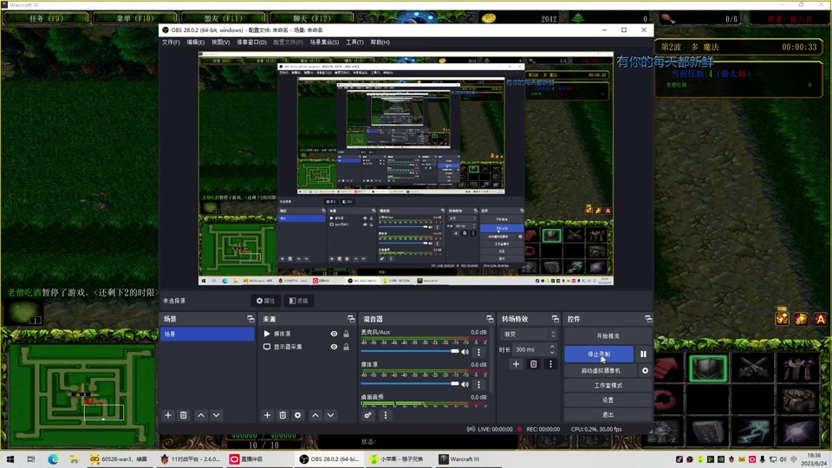Open advanced audio properties gears icon

[x=367, y=415]
